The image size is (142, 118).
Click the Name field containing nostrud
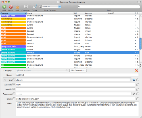(x=77, y=75)
